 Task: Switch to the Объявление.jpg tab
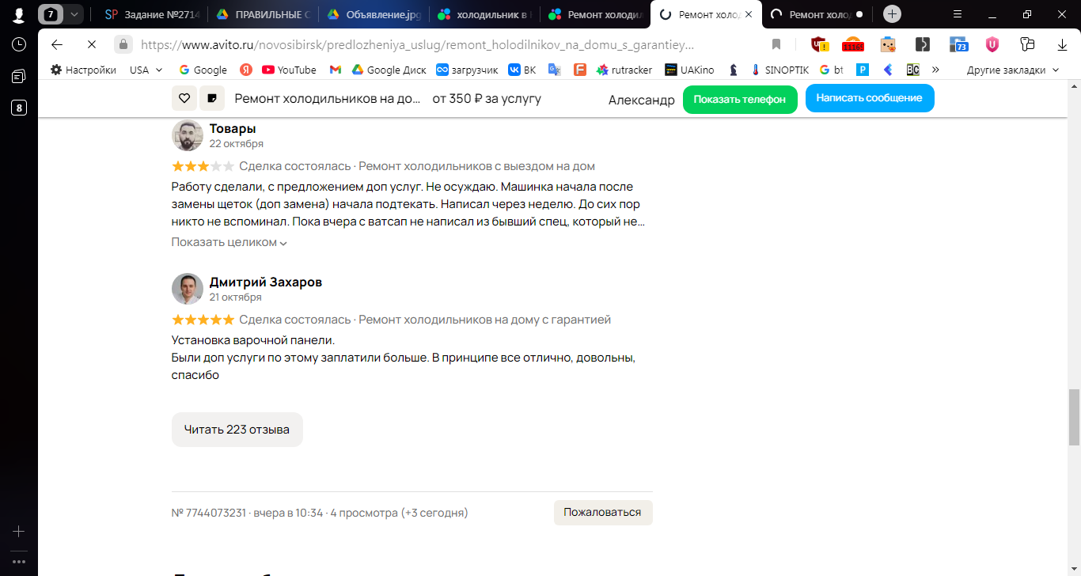373,13
